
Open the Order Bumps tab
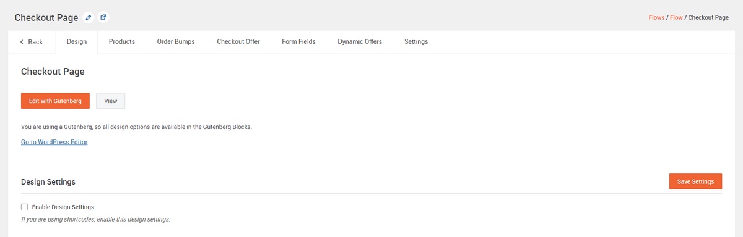[176, 42]
